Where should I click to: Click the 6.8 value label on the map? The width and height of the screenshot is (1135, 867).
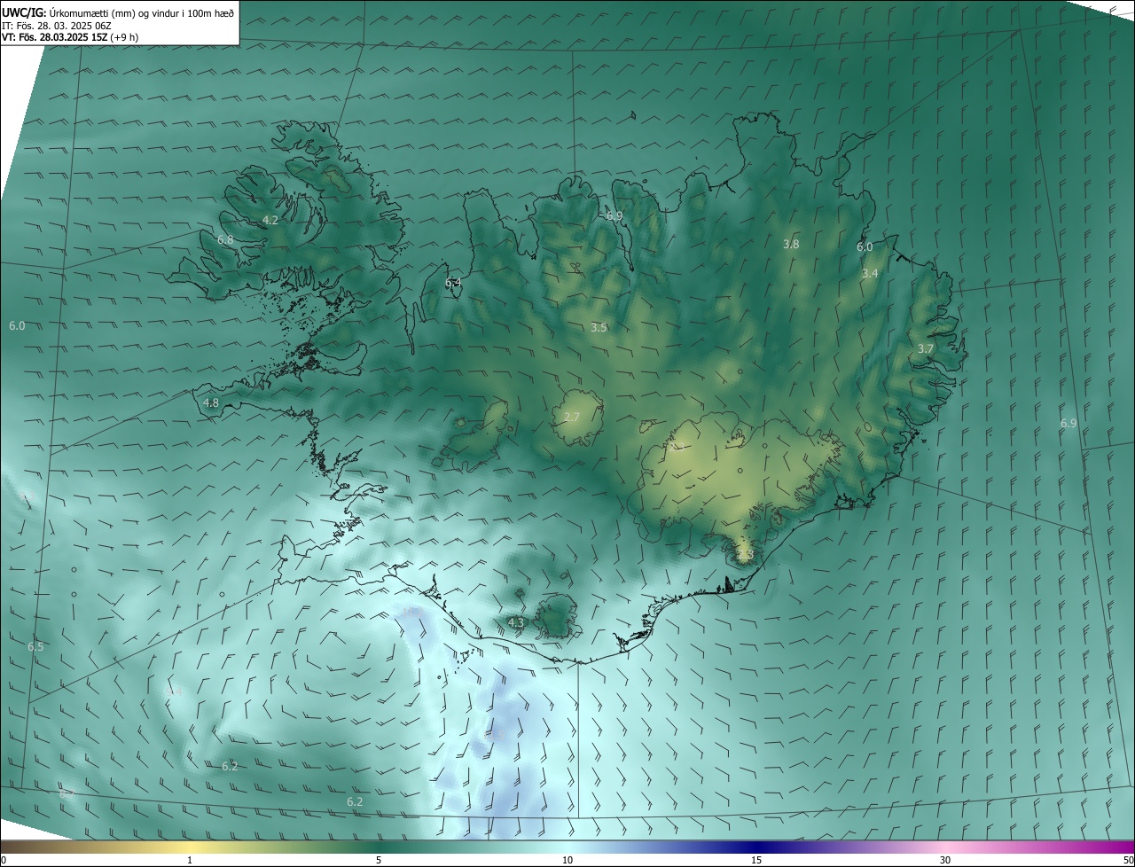tap(225, 240)
